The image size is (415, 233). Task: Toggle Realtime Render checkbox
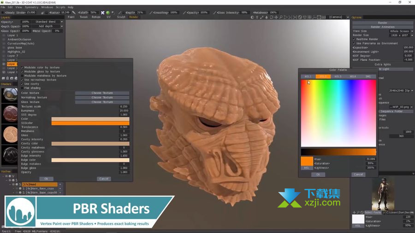pos(354,39)
